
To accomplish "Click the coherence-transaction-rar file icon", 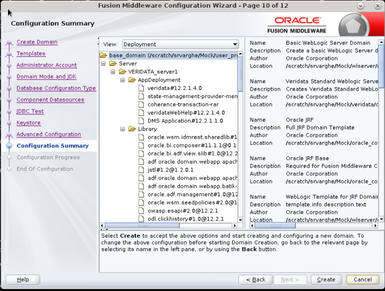I will [141, 104].
